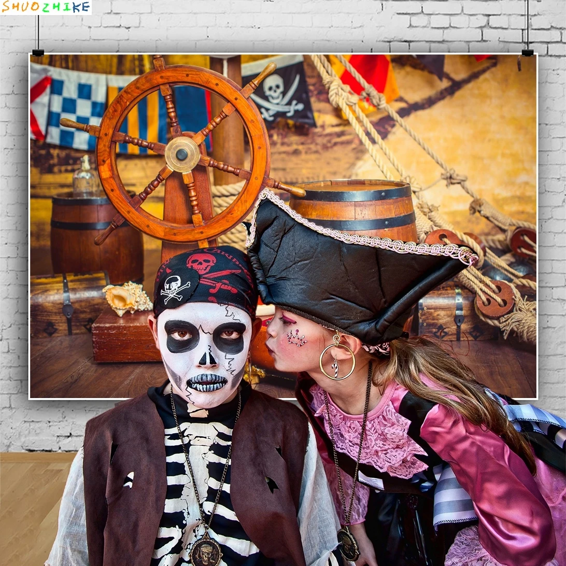Click the ship wheel's brass center hub
Image resolution: width=566 pixels, height=566 pixels.
pyautogui.click(x=182, y=154)
